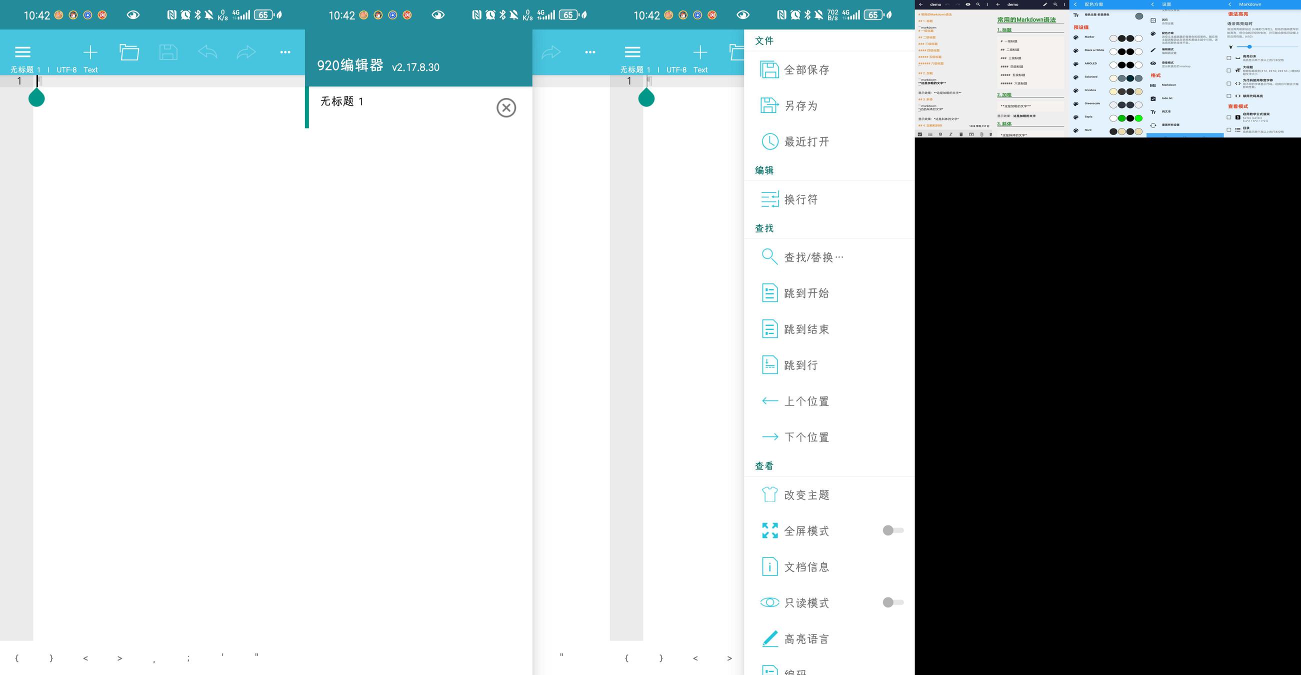Click Text label beside the open side menu
This screenshot has width=1301, height=675.
pyautogui.click(x=700, y=69)
